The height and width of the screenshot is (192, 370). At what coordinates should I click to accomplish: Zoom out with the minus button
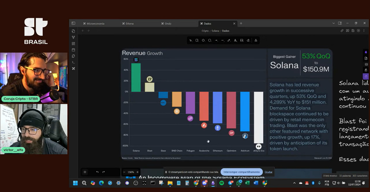[x=124, y=172]
